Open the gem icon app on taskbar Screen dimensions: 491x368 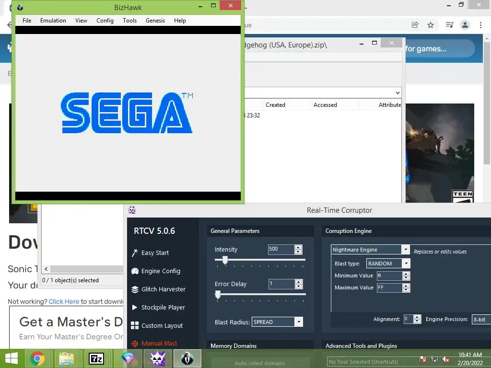[128, 358]
